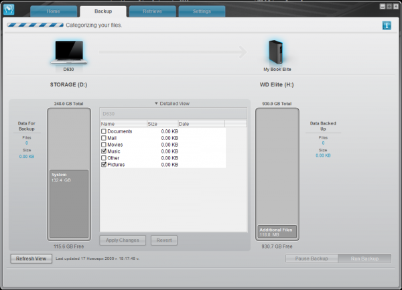Select the Mail row label

coord(112,138)
